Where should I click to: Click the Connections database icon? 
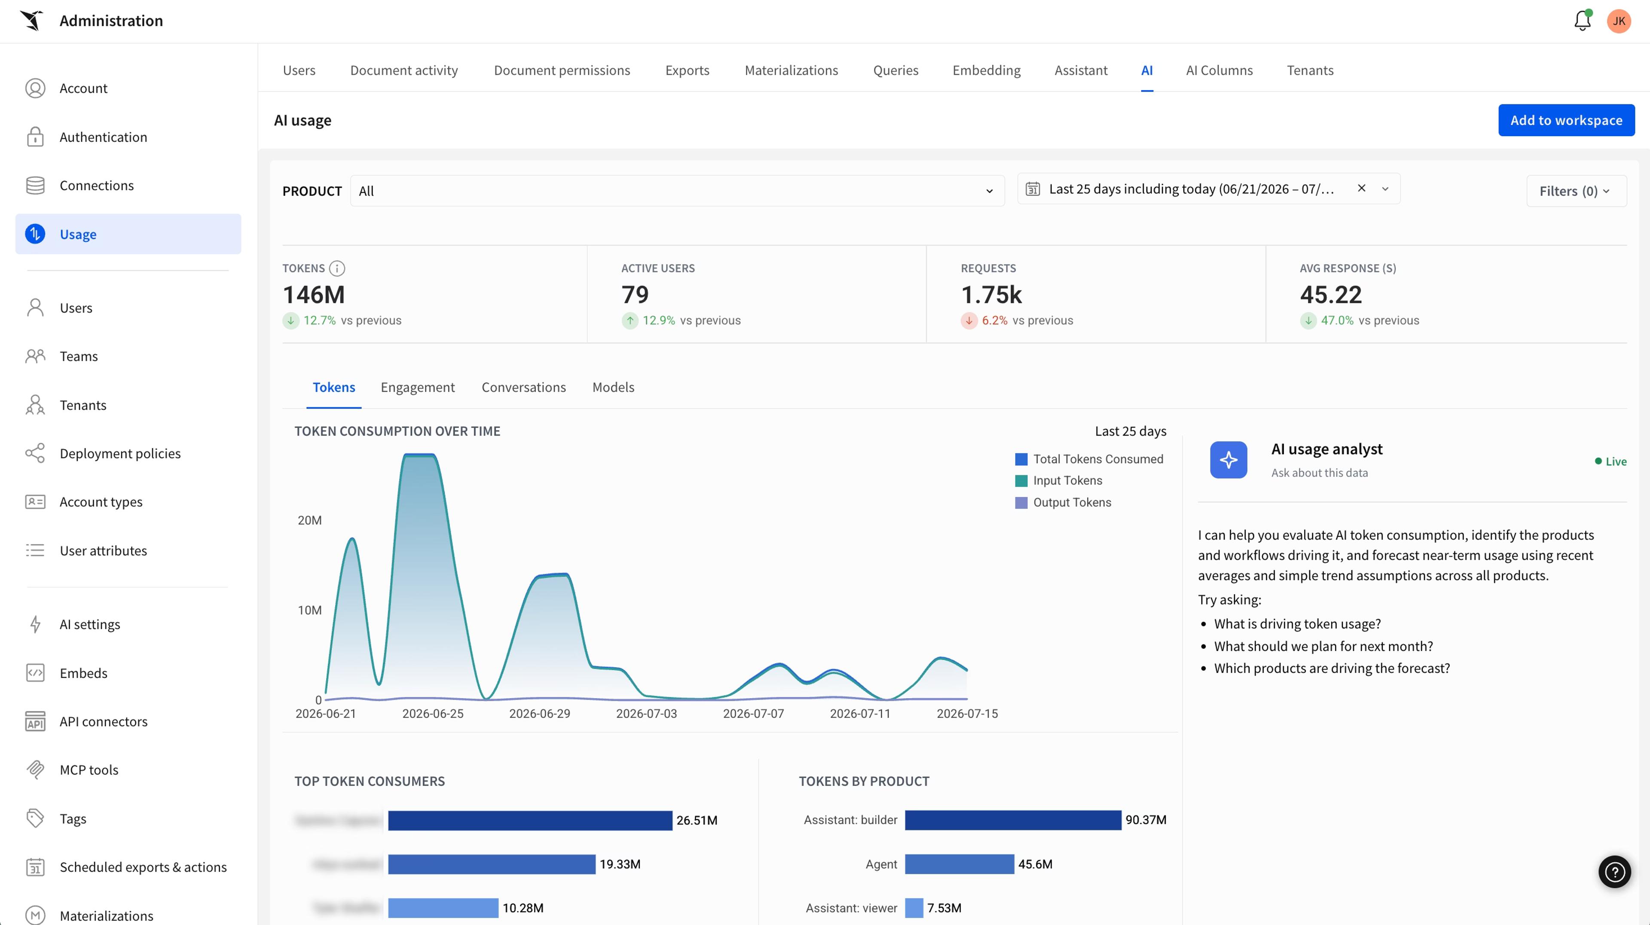[x=35, y=185]
